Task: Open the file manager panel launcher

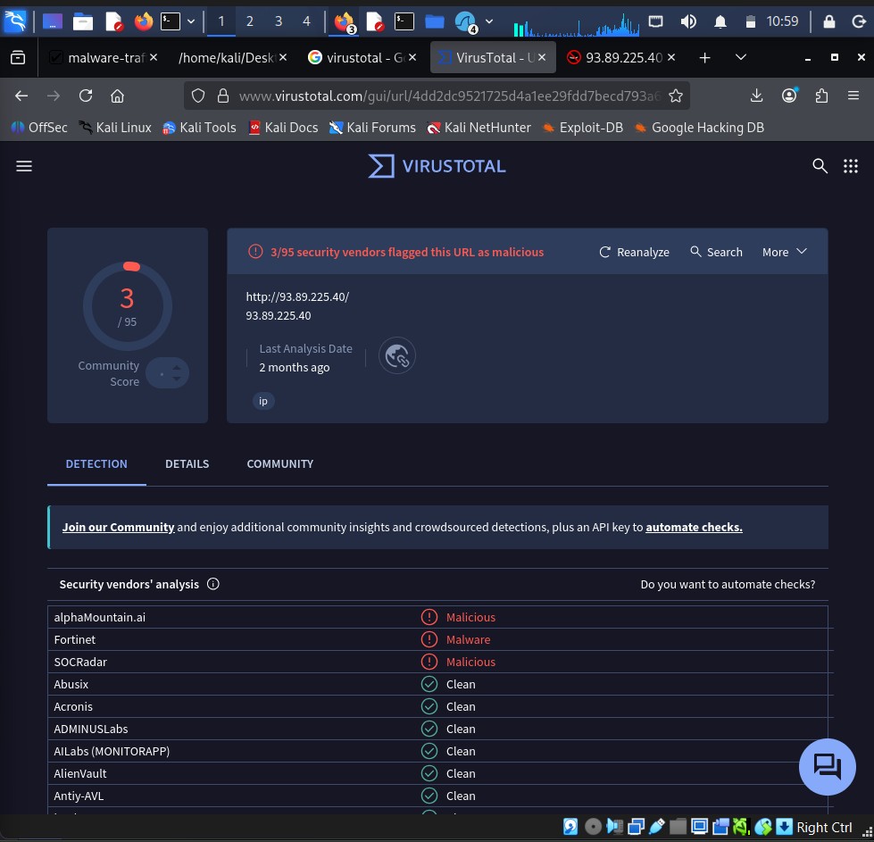Action: 82,21
